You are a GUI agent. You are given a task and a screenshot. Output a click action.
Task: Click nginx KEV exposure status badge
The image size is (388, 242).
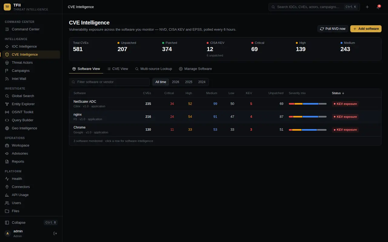345,117
